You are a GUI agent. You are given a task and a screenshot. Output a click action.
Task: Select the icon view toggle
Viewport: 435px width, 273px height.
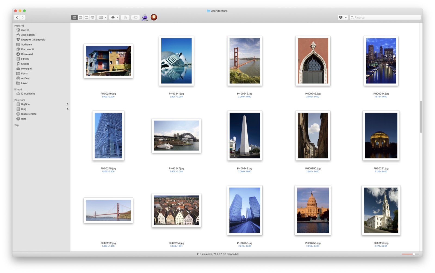pyautogui.click(x=74, y=17)
